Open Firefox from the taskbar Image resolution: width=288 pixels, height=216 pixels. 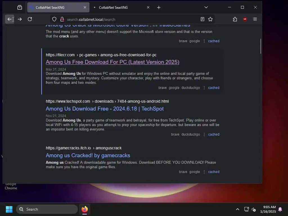pos(85,209)
